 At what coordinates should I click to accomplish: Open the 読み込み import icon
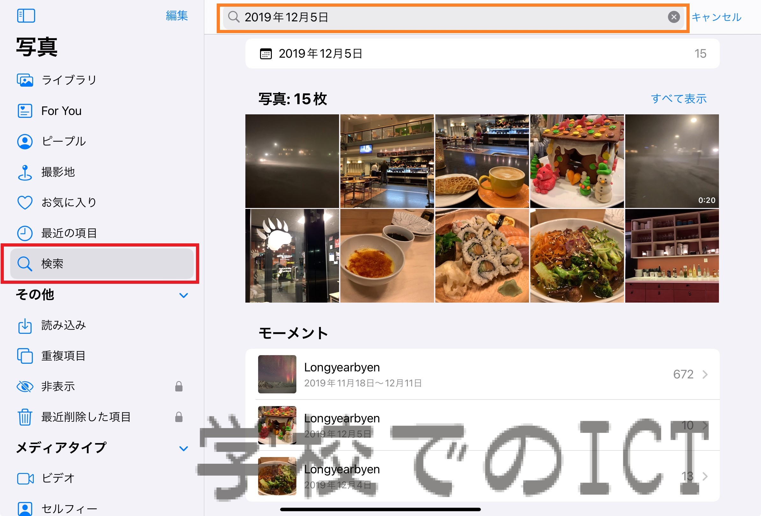25,326
